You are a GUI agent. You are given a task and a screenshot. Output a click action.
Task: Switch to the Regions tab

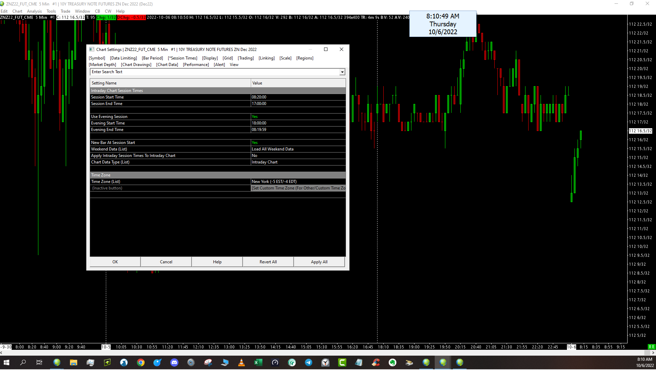point(305,58)
